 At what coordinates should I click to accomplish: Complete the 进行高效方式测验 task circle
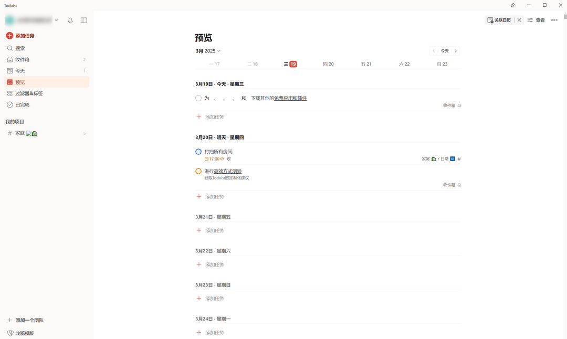pyautogui.click(x=198, y=171)
